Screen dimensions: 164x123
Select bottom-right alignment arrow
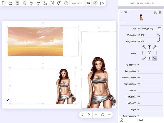pyautogui.click(x=155, y=58)
